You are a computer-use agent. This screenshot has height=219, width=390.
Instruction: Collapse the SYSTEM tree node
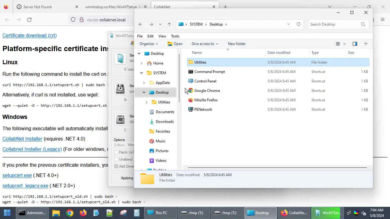click(x=141, y=73)
